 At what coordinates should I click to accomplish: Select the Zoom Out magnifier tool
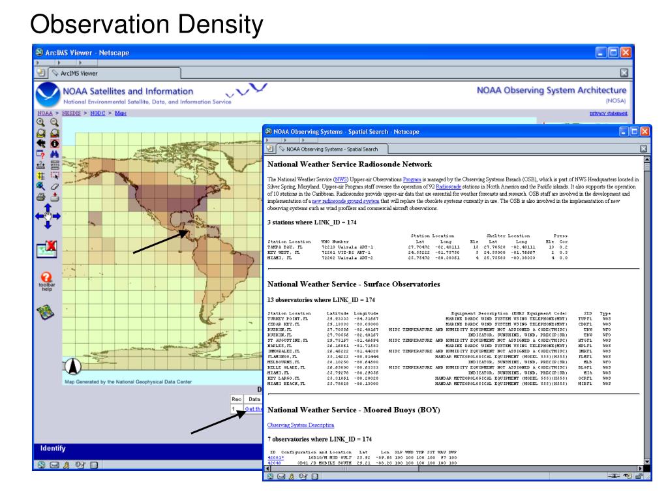(55, 122)
